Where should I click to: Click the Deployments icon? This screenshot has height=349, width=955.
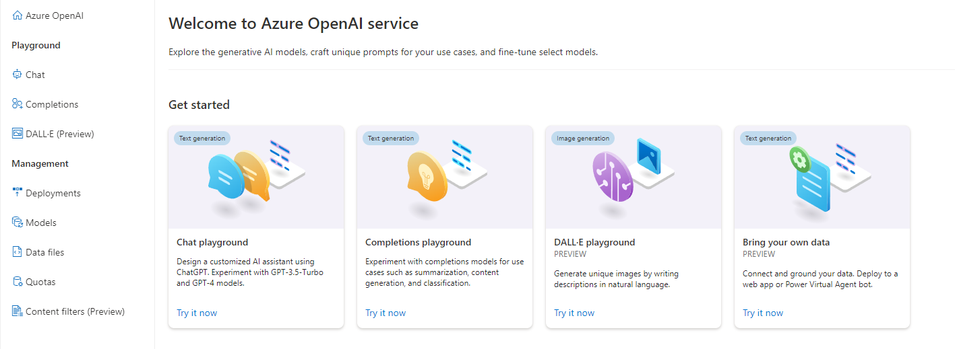(18, 193)
